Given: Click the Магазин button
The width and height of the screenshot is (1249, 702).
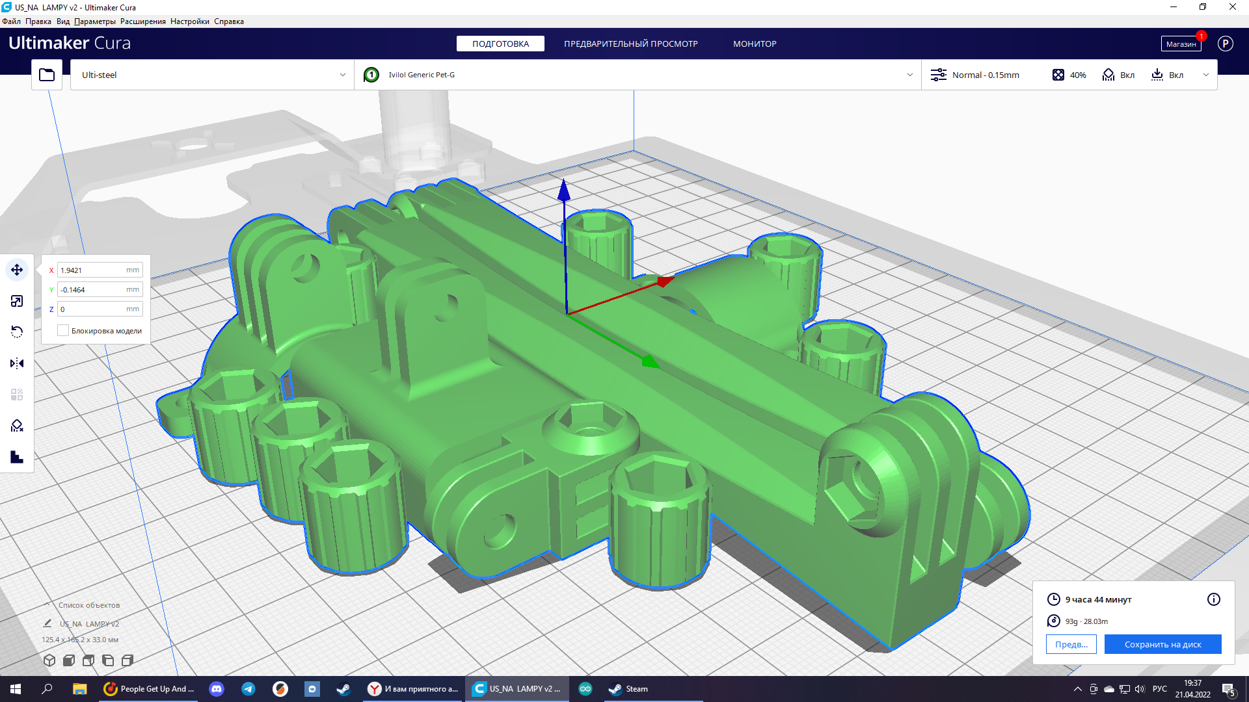Looking at the screenshot, I should [1180, 44].
